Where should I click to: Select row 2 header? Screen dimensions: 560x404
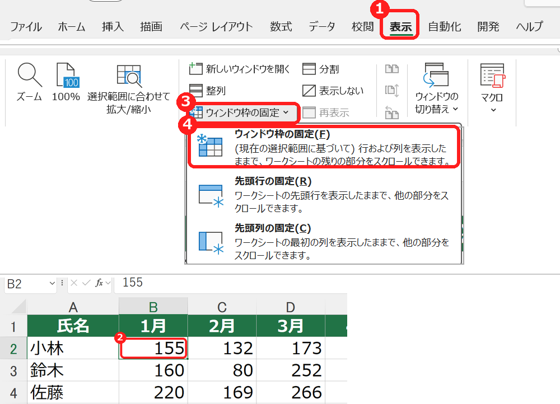pyautogui.click(x=13, y=349)
